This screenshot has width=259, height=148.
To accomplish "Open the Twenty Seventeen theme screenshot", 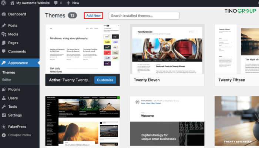I will (x=237, y=121).
